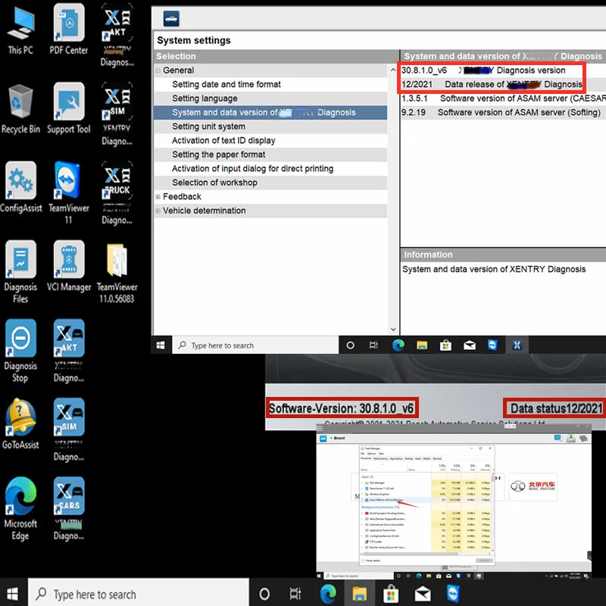
Task: Select Activation of text ID display
Action: pos(270,140)
